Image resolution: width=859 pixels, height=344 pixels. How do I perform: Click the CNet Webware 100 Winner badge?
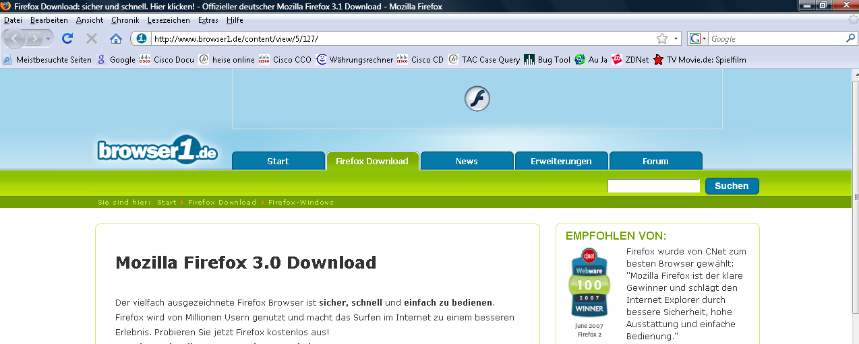click(x=589, y=283)
